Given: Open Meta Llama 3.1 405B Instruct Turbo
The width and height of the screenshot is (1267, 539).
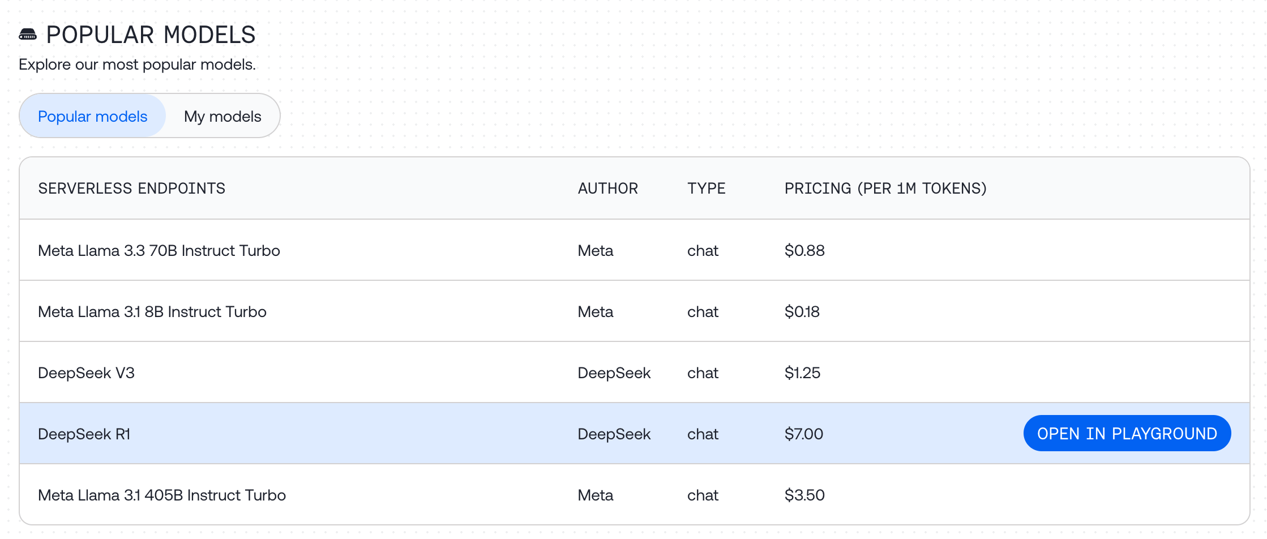Looking at the screenshot, I should coord(162,495).
